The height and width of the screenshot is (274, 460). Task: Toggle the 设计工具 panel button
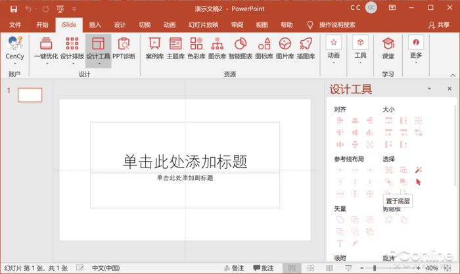click(99, 48)
